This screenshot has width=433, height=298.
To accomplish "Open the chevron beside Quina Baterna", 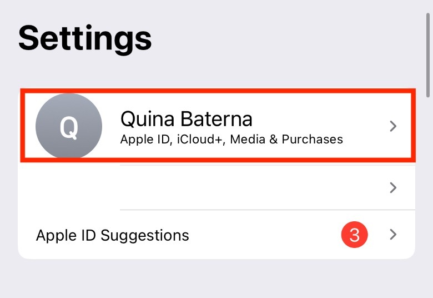I will pyautogui.click(x=393, y=126).
